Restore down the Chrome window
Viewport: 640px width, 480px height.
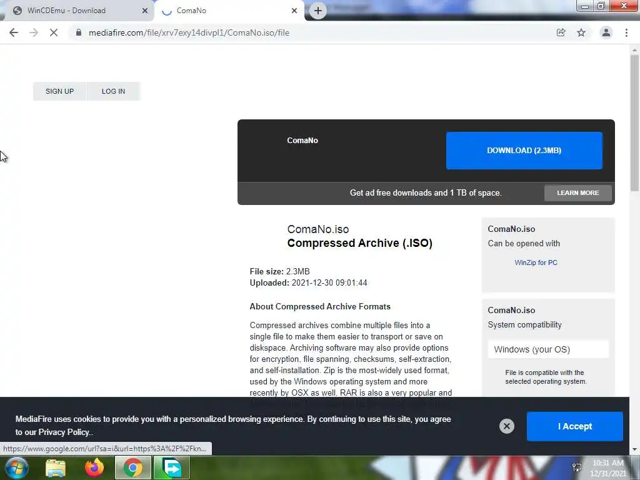point(601,6)
